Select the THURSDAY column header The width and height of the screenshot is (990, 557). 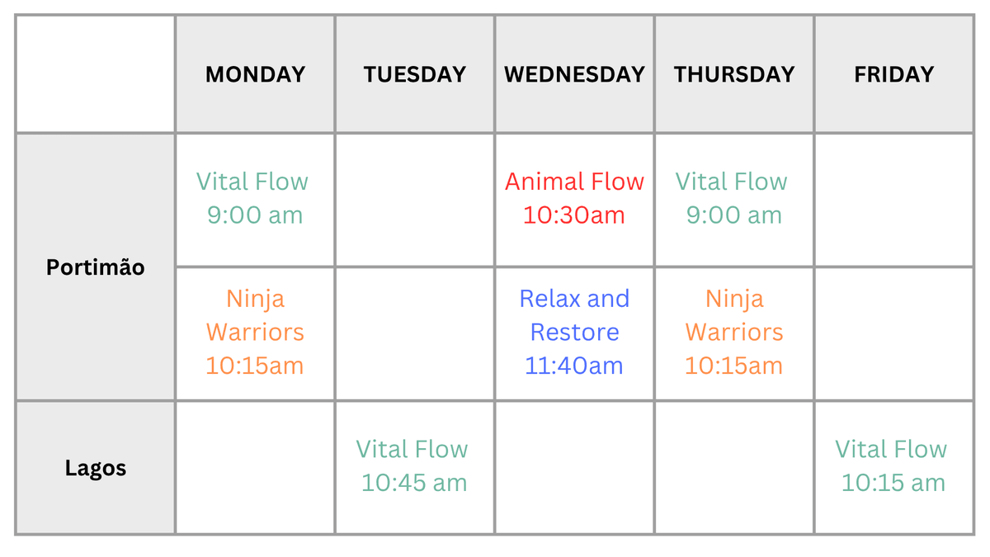[734, 74]
